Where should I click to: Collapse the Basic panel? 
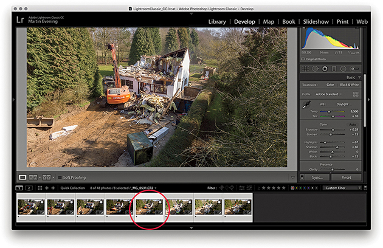coord(360,77)
